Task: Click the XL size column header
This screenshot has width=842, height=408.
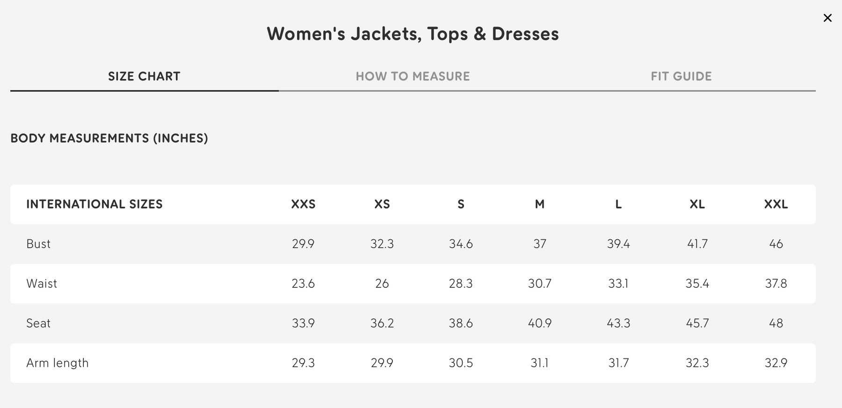Action: coord(697,204)
